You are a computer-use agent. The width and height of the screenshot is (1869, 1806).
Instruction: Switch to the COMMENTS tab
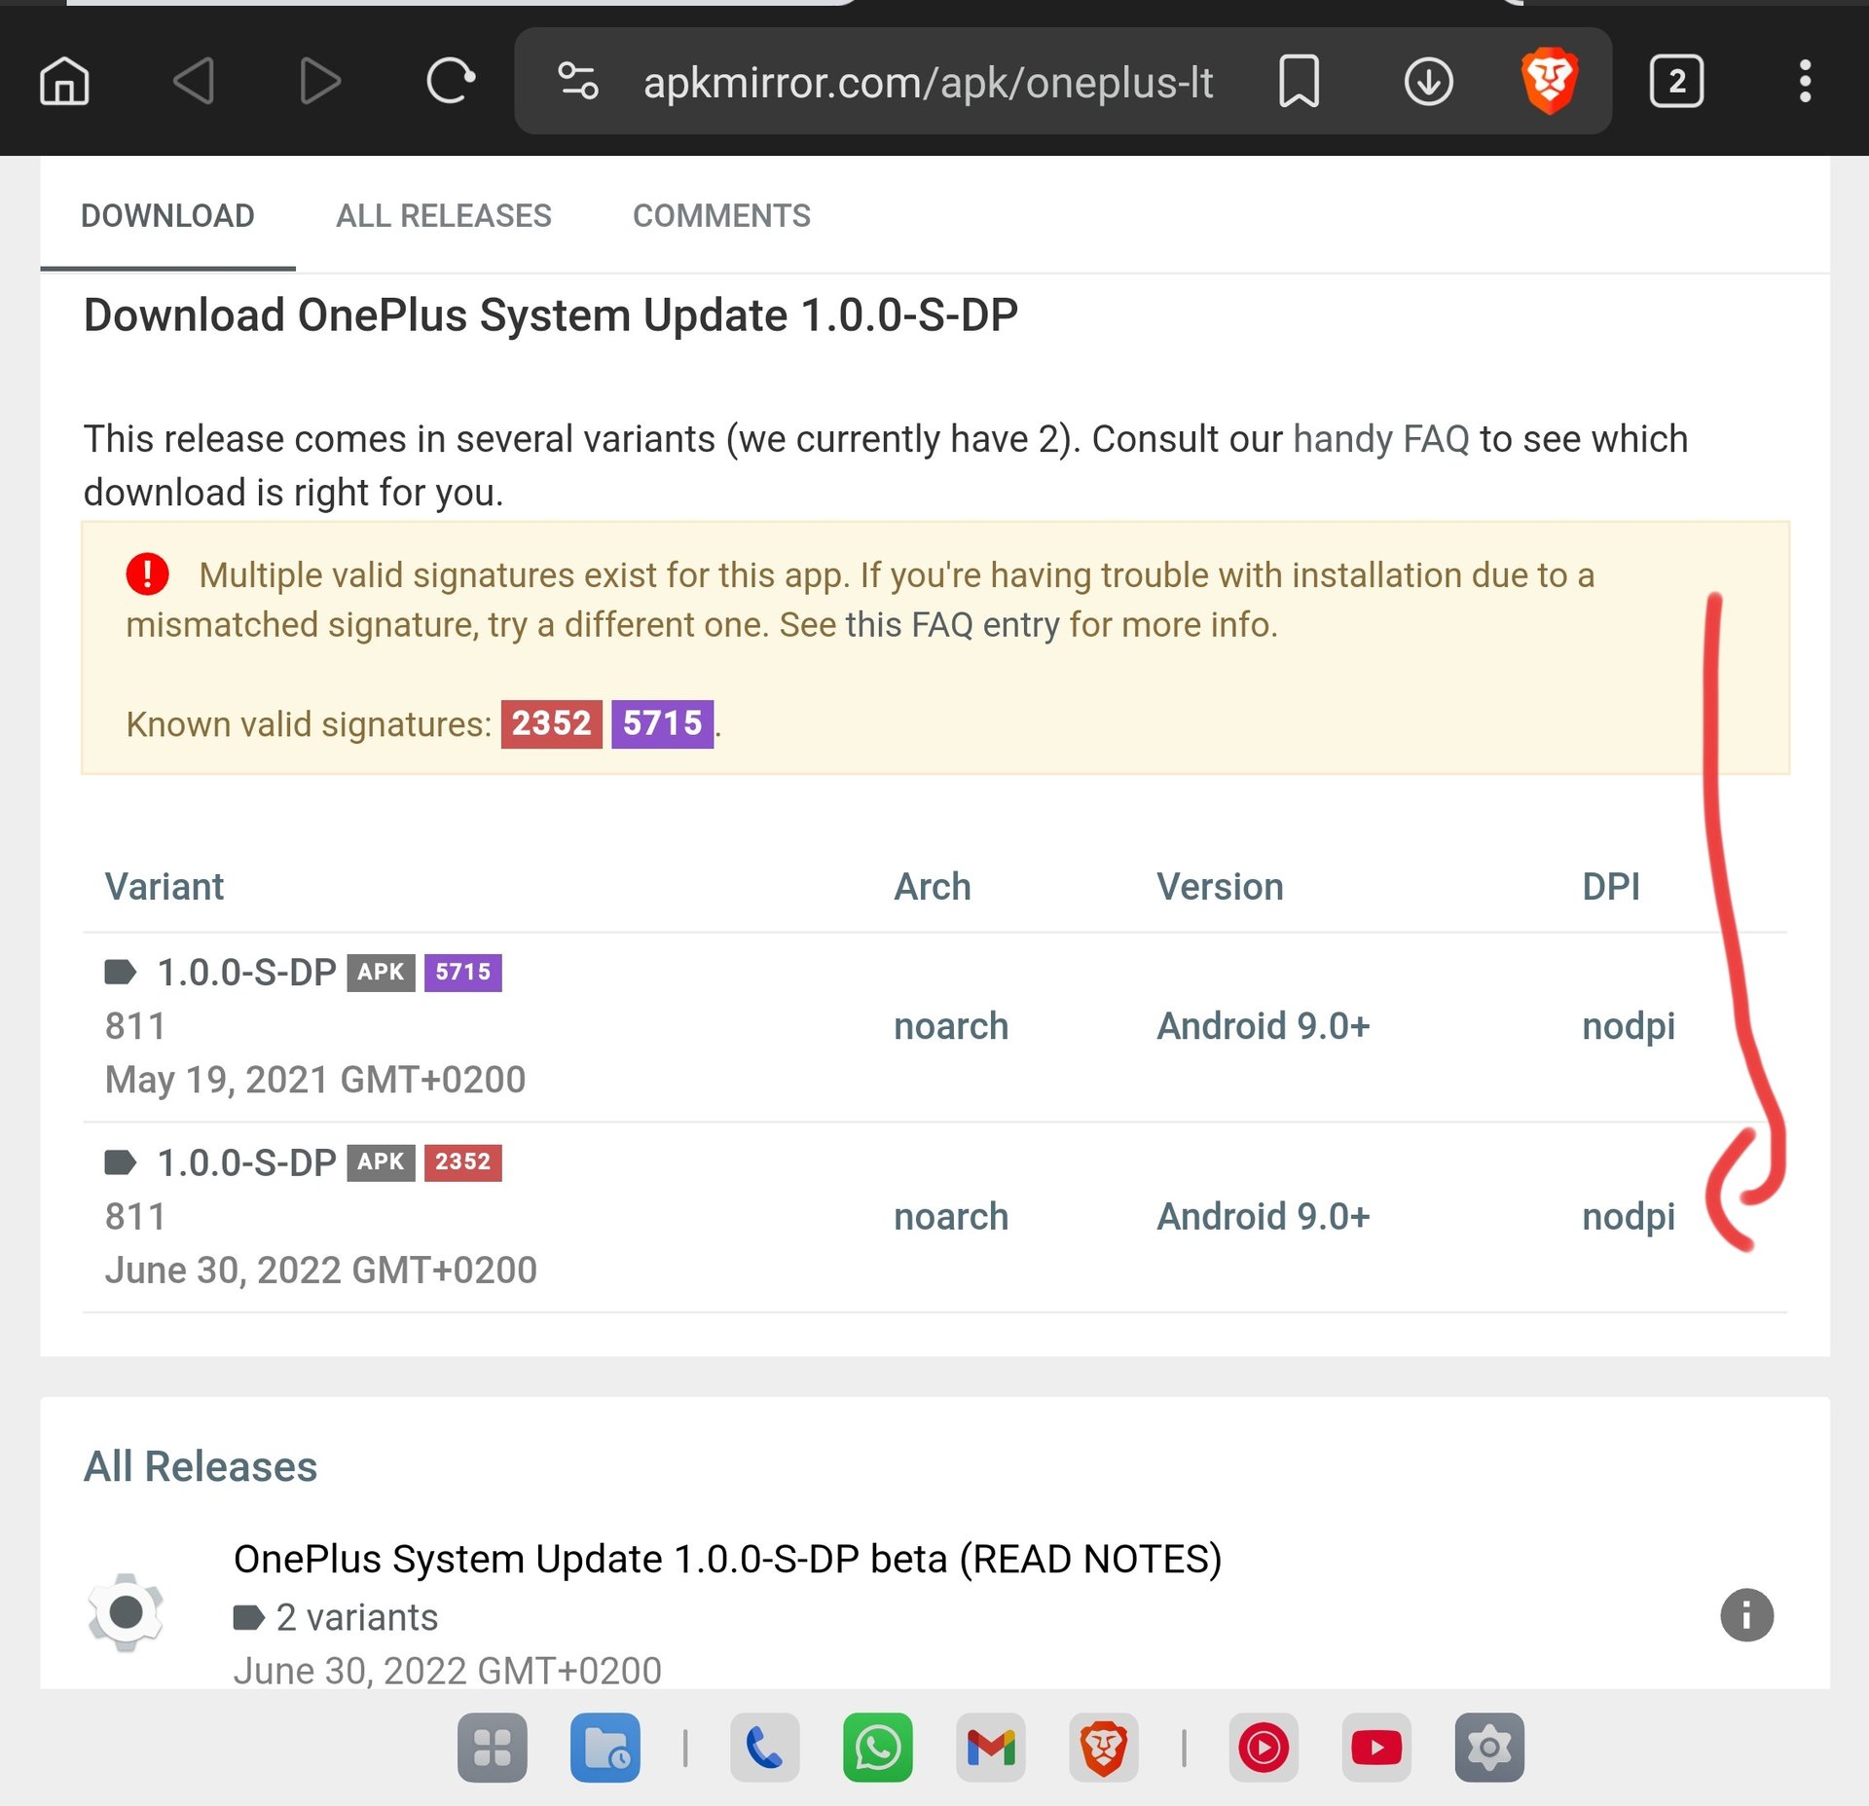click(x=720, y=215)
